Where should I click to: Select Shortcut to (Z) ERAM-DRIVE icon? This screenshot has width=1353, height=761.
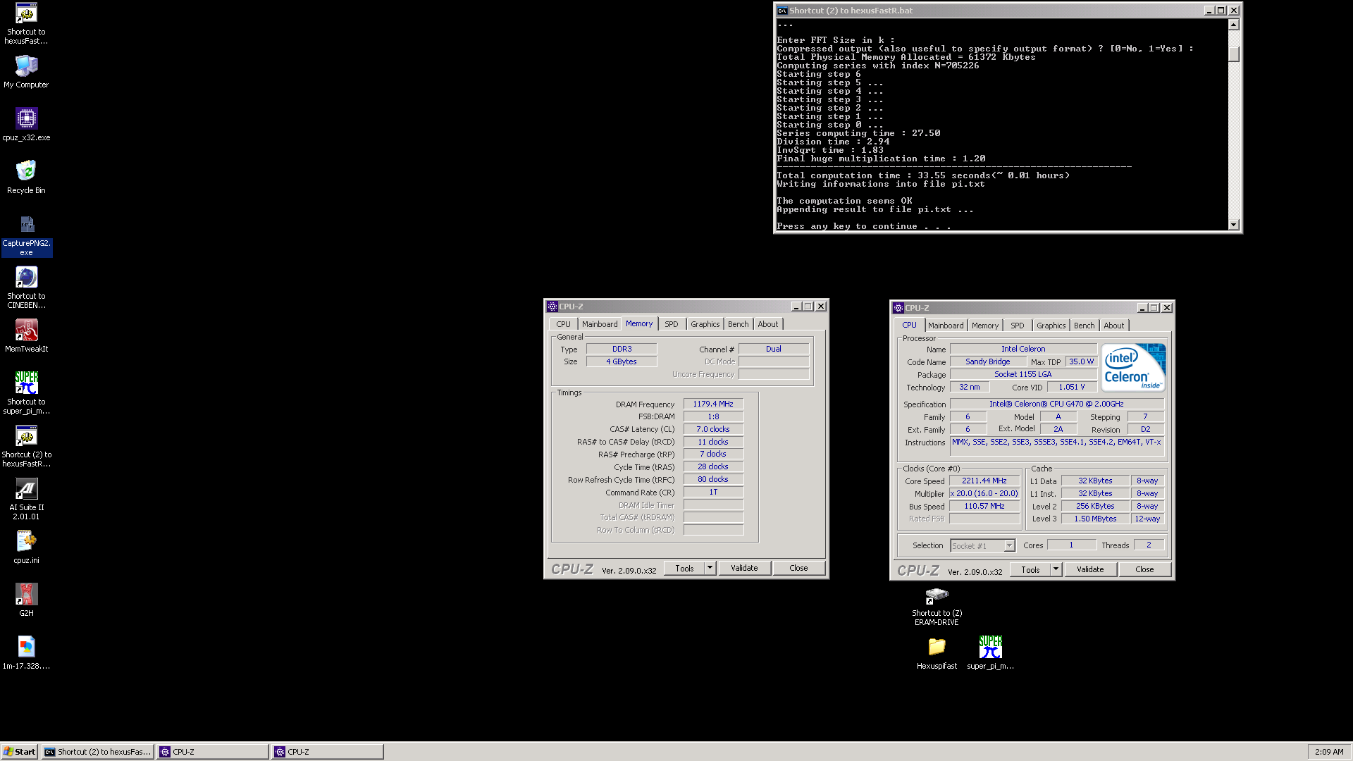pyautogui.click(x=937, y=606)
